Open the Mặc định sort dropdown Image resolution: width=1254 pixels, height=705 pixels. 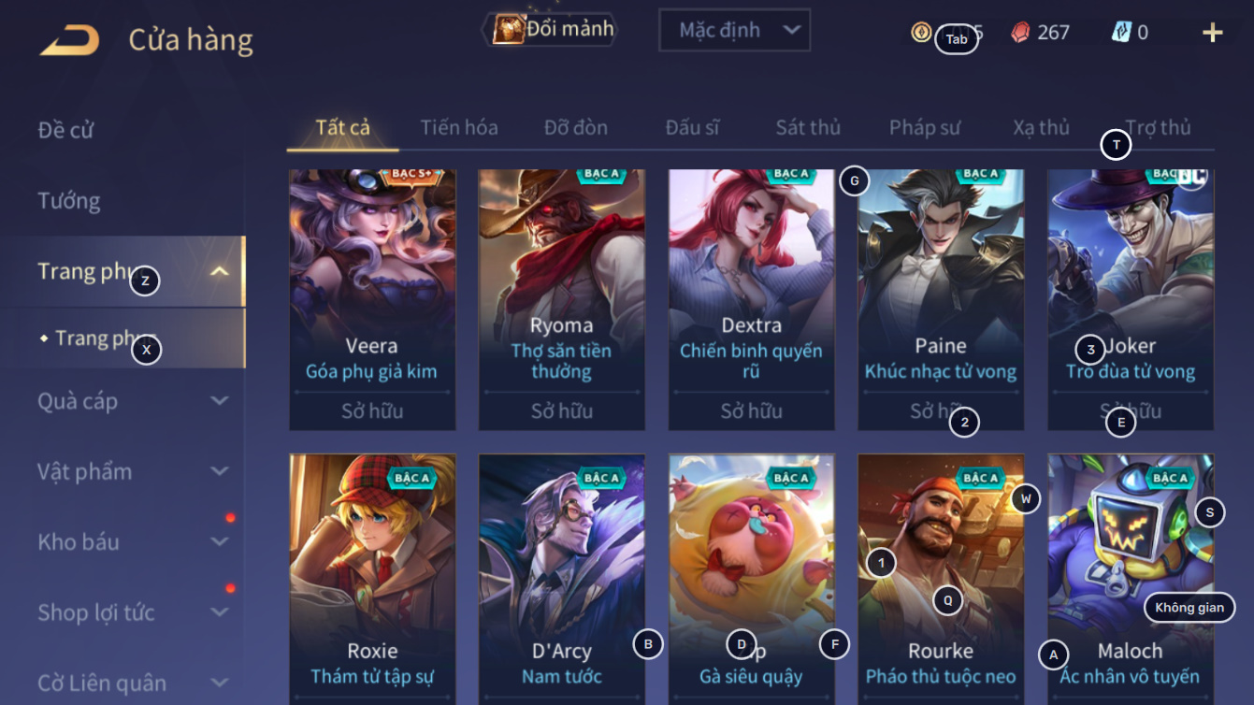coord(734,31)
